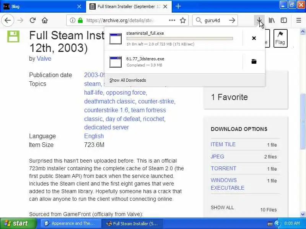Click the green secure padlock icon

(x=80, y=20)
